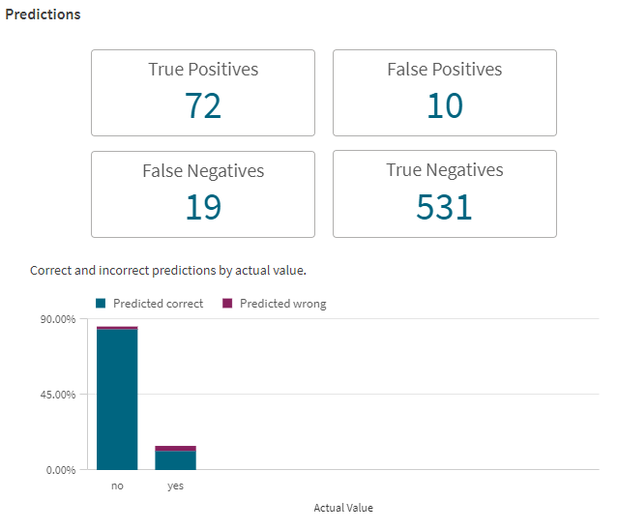Select the Predicted wrong legend label
The height and width of the screenshot is (530, 618).
coord(282,304)
